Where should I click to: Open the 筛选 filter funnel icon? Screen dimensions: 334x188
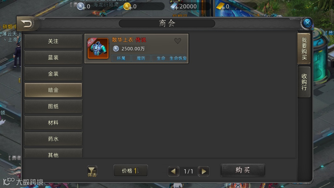pyautogui.click(x=92, y=171)
